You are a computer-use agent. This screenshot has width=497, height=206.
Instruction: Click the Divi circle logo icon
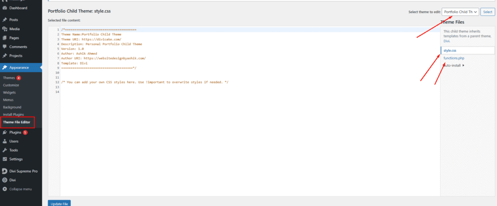5,180
